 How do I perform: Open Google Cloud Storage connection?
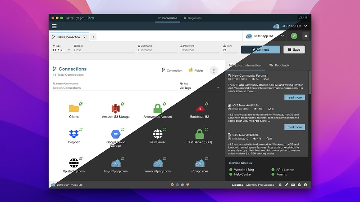tap(116, 138)
